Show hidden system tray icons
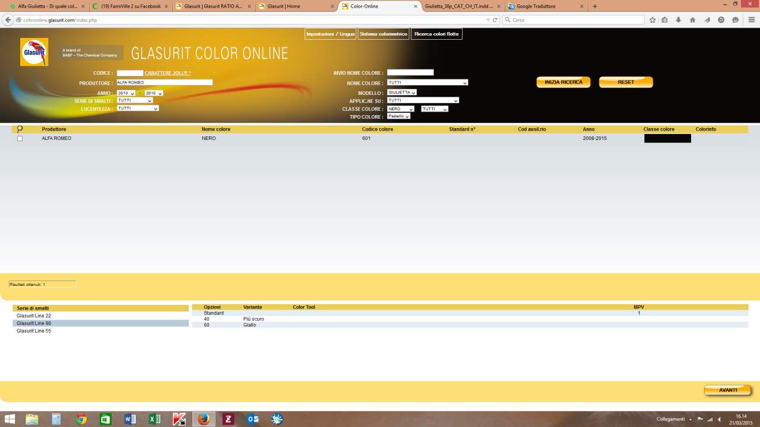The height and width of the screenshot is (427, 760). point(690,419)
